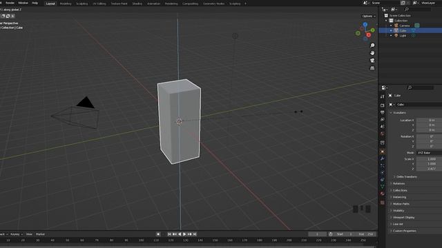
Task: Click the properties editor search field
Action: (421, 87)
